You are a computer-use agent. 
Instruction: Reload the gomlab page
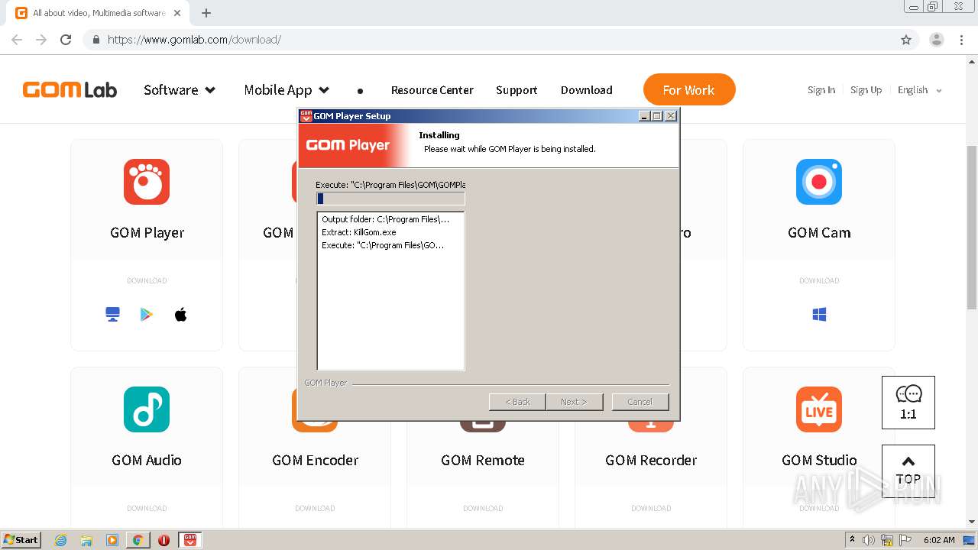66,40
